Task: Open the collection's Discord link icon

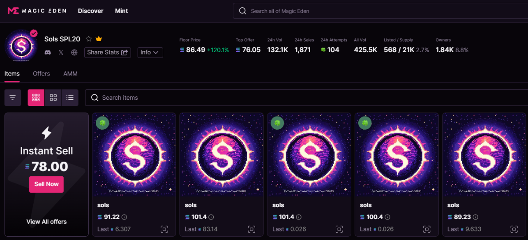Action: point(48,53)
